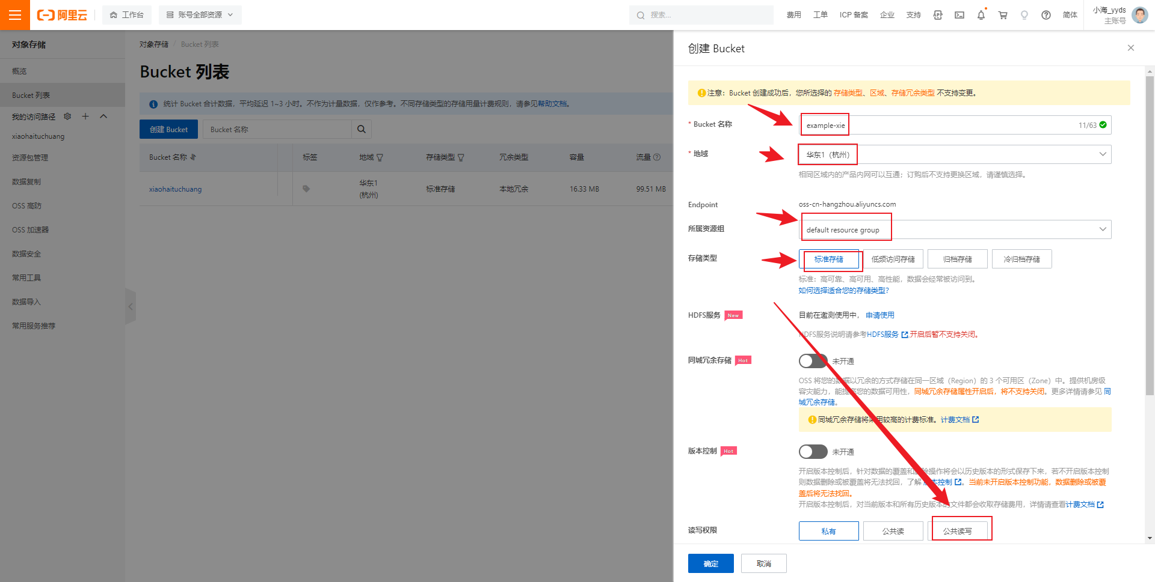Open xiaohaituchuang in the sidebar paths

click(38, 136)
